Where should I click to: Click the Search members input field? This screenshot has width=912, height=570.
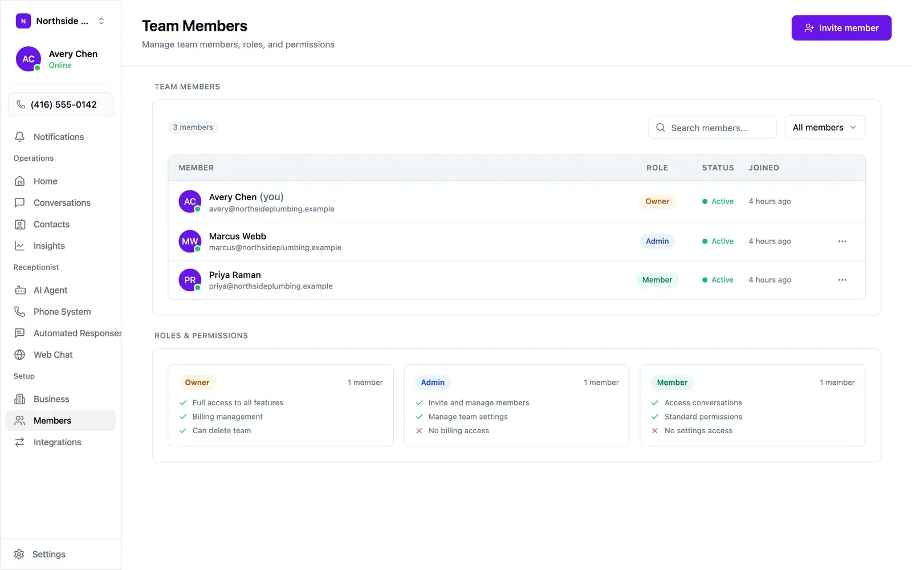tap(712, 128)
